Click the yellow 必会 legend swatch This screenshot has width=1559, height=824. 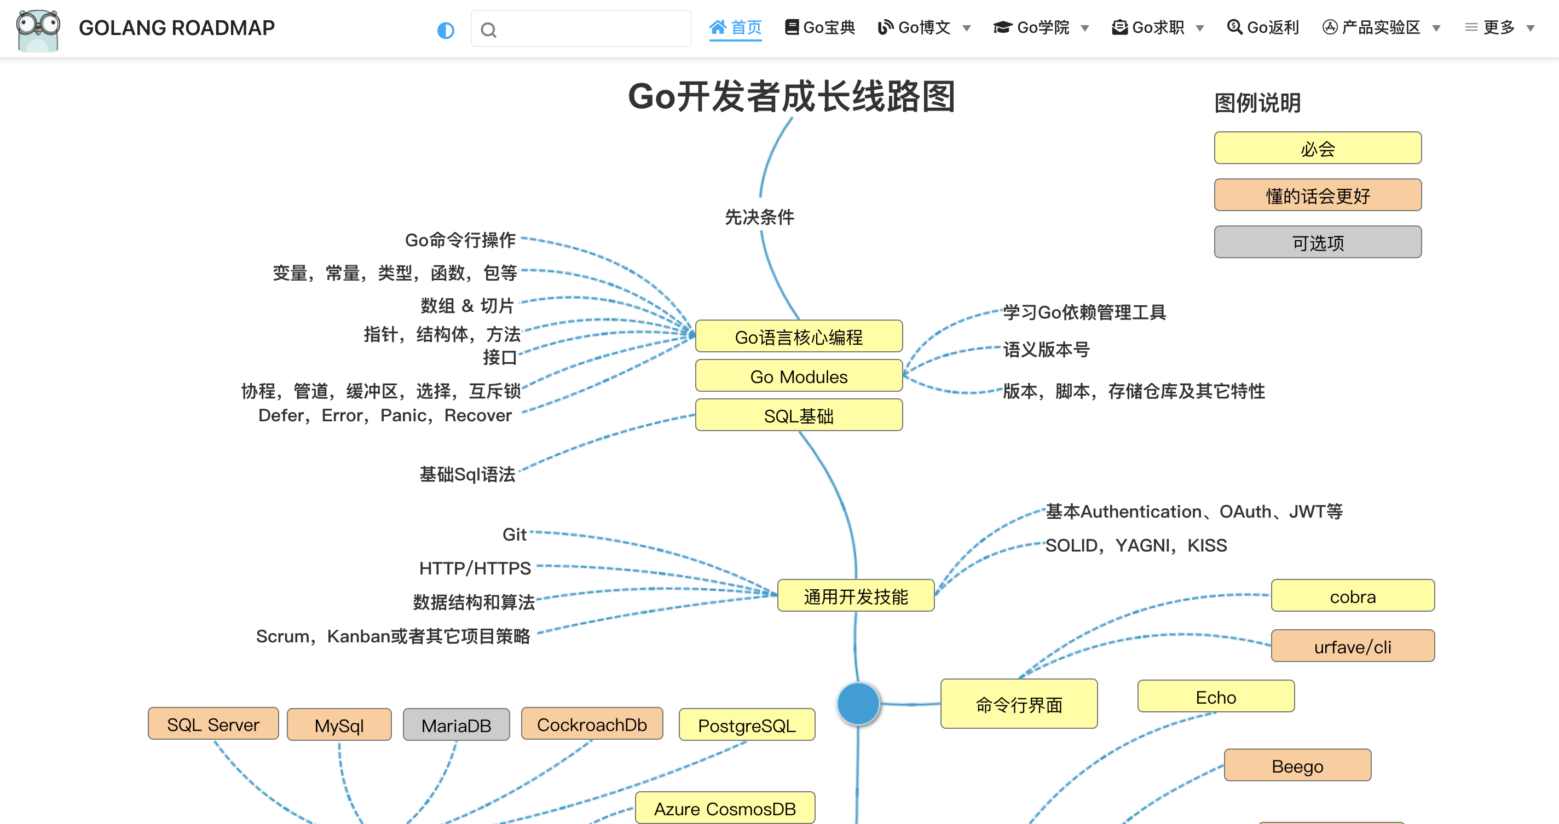(1318, 148)
